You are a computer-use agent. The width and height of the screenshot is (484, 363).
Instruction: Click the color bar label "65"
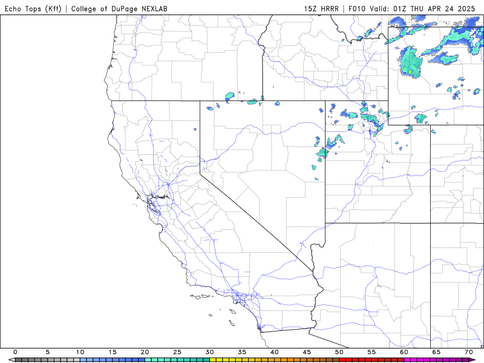tap(436, 352)
